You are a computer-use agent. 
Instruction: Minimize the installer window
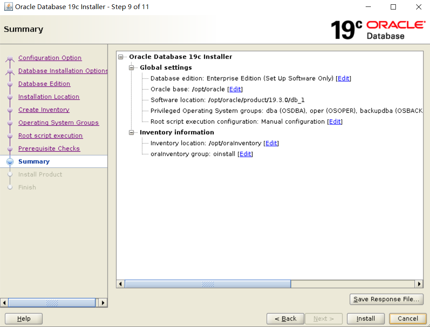(x=368, y=7)
